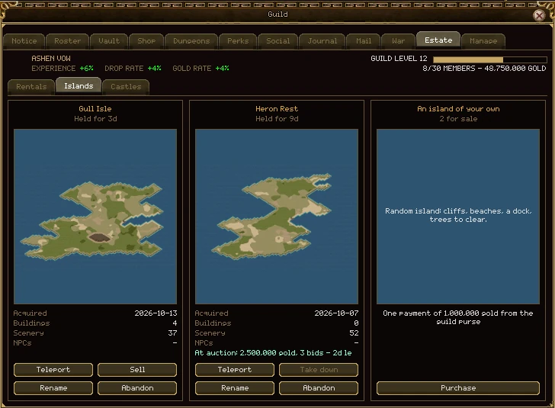Click Heron Rest Buildings value 0
Viewport: 555px width, 408px height.
(x=356, y=323)
